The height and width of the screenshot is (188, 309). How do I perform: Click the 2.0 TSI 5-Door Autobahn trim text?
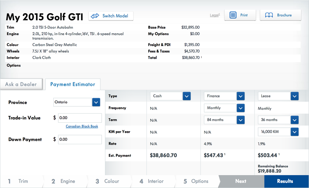click(53, 27)
